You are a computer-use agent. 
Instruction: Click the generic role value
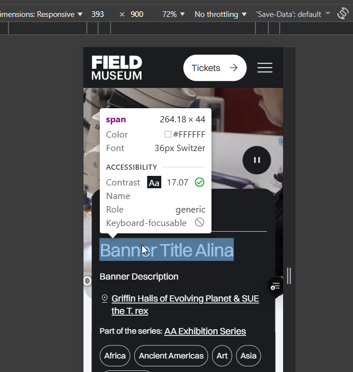pyautogui.click(x=191, y=210)
